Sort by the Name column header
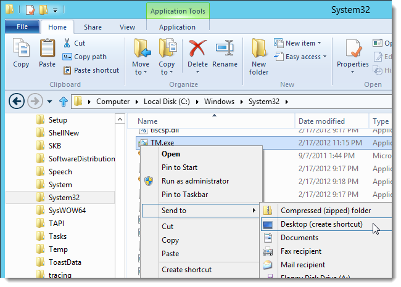This screenshot has height=287, width=401. (211, 121)
